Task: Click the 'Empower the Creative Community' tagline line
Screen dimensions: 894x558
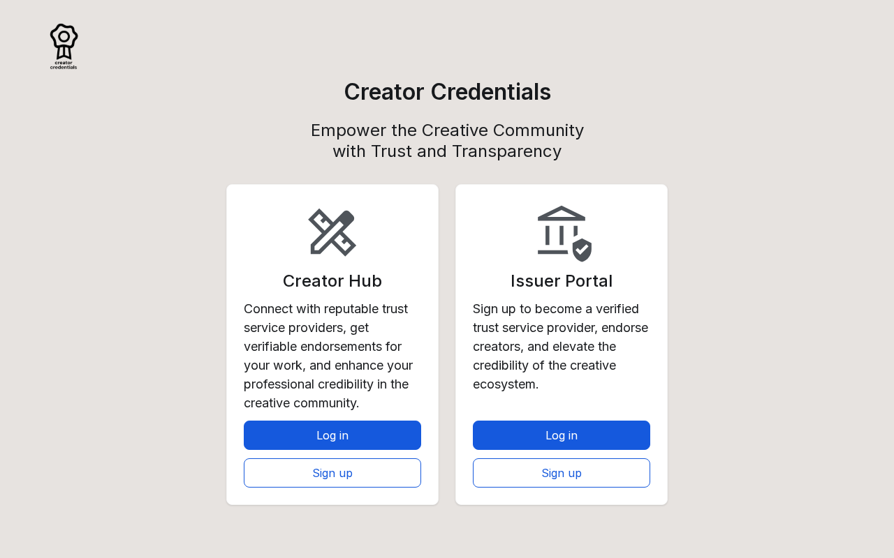Action: tap(447, 130)
